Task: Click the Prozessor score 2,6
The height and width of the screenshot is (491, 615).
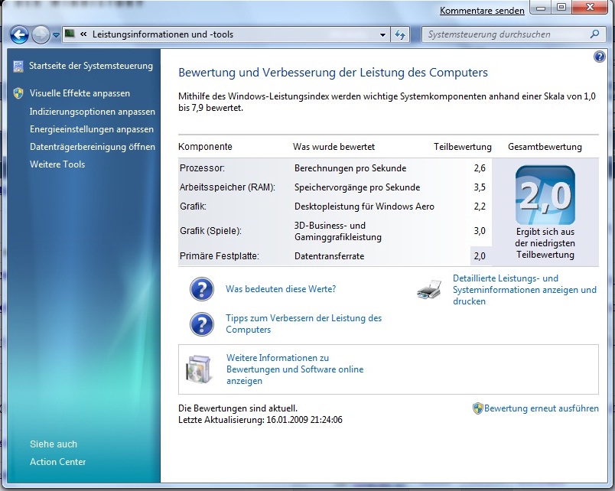Action: pos(480,168)
